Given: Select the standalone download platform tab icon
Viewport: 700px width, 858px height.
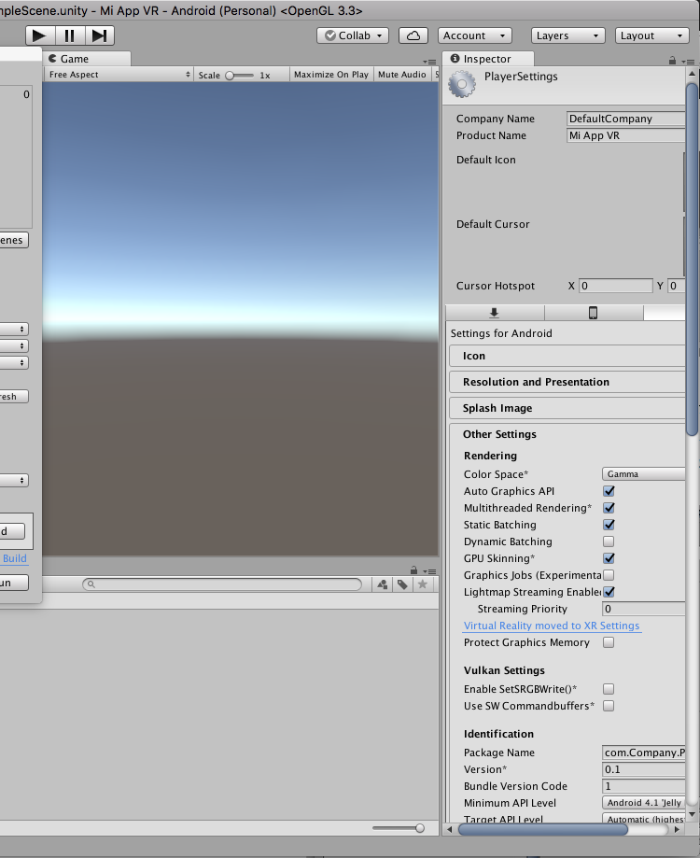Looking at the screenshot, I should tap(495, 313).
